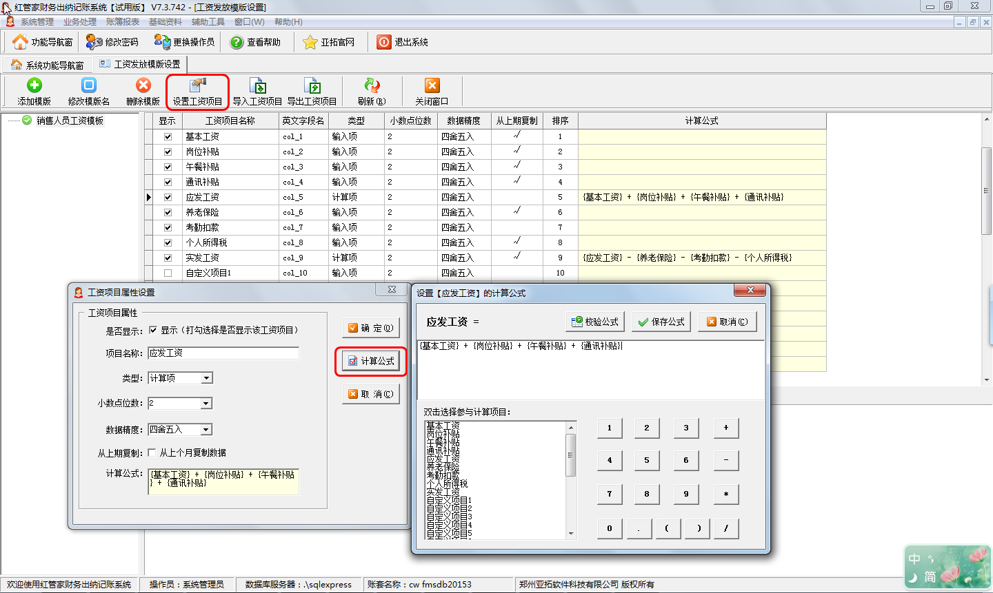
Task: Open the 账簿报表 menu
Action: [x=123, y=22]
